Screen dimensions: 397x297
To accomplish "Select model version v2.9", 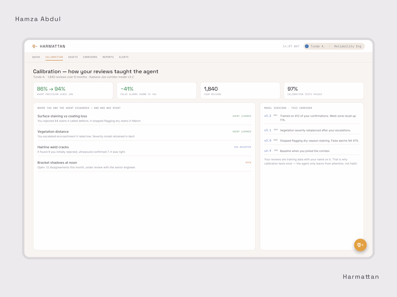I will [268, 151].
